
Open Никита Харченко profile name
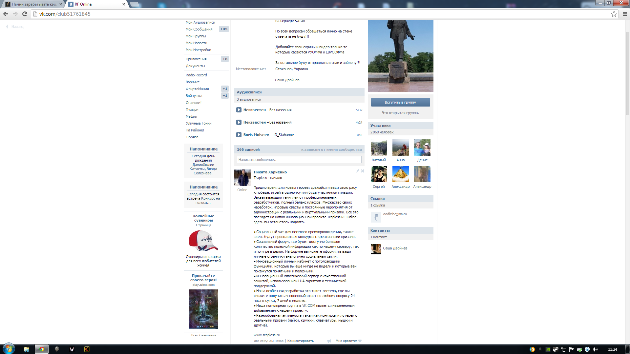coord(270,172)
